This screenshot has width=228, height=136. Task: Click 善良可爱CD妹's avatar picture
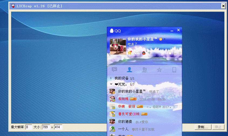click(x=112, y=114)
